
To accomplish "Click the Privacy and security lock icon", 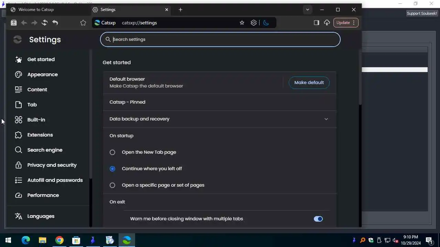I will (19, 165).
